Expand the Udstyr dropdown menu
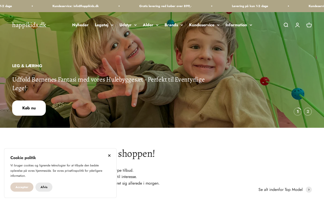Viewport: 324px width, 202px height. tap(128, 25)
